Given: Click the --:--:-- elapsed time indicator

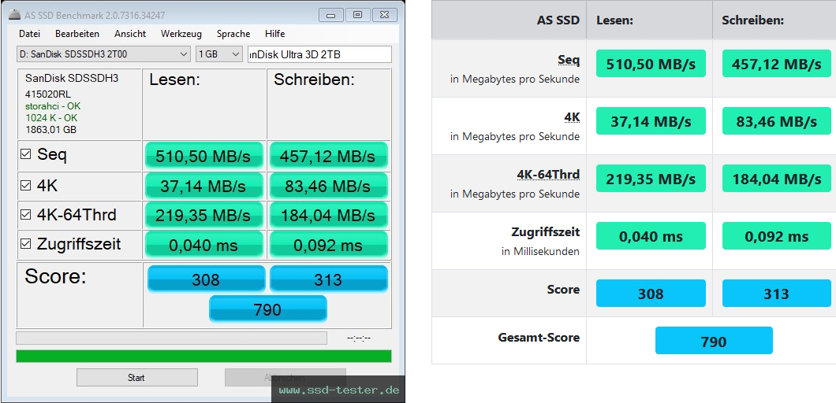Looking at the screenshot, I should click(x=359, y=338).
